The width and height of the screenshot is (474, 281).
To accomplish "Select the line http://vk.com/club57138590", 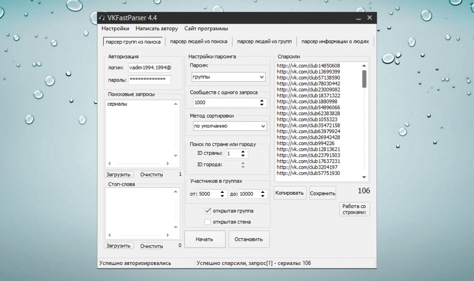I will click(x=308, y=78).
